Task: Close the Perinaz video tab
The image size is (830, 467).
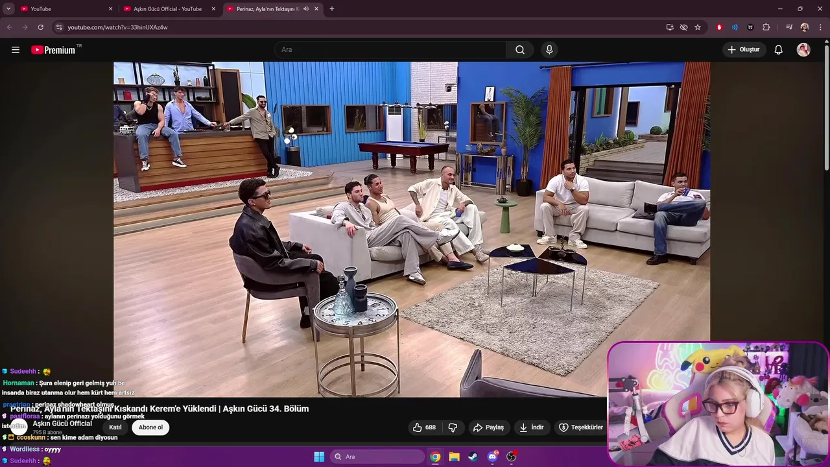Action: coord(316,9)
